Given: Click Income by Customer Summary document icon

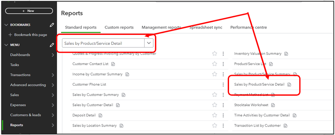Looking at the screenshot, I should 127,75.
